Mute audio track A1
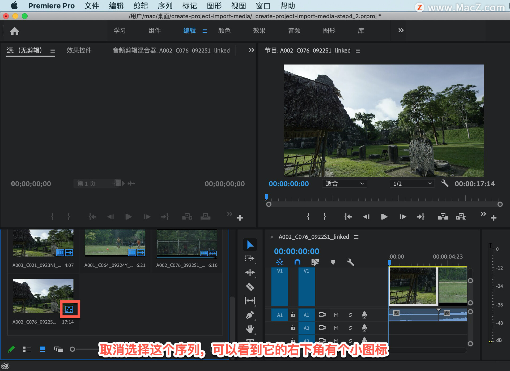Viewport: 510px width, 371px height. point(336,315)
